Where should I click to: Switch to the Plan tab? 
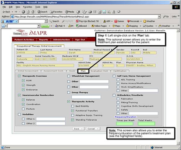pos(83,71)
